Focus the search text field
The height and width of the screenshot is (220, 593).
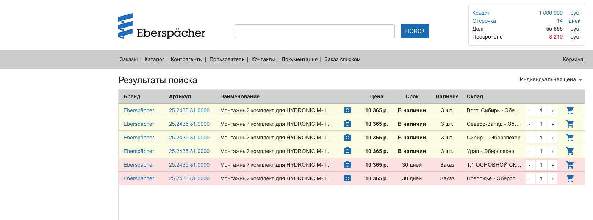coord(315,31)
